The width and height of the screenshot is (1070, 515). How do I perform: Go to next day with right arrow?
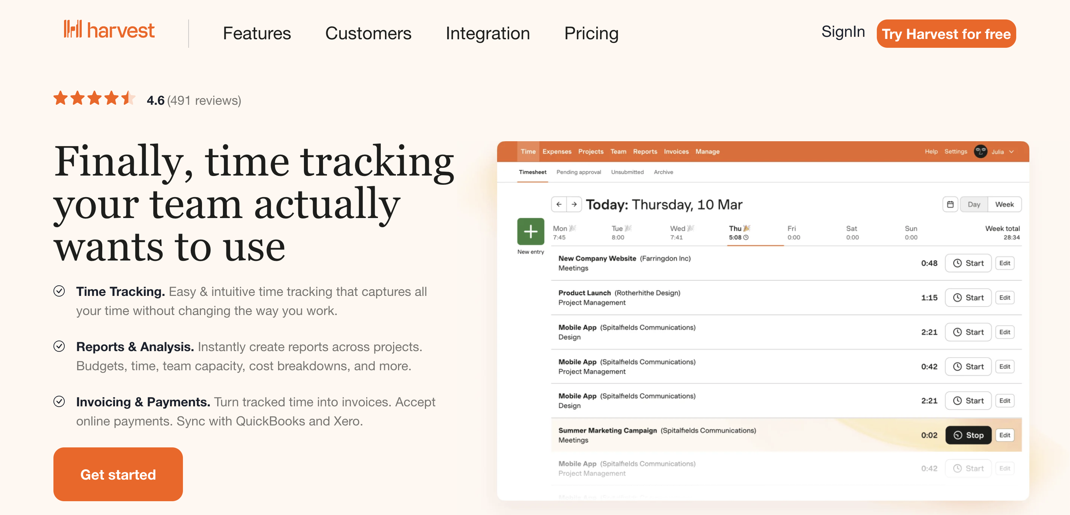tap(574, 204)
